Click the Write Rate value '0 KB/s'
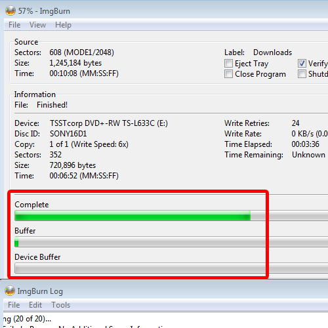 [x=302, y=134]
